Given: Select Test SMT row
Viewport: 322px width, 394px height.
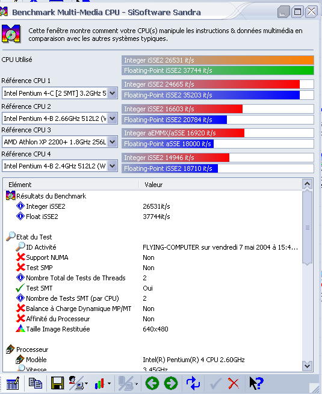Looking at the screenshot, I should tap(152, 288).
